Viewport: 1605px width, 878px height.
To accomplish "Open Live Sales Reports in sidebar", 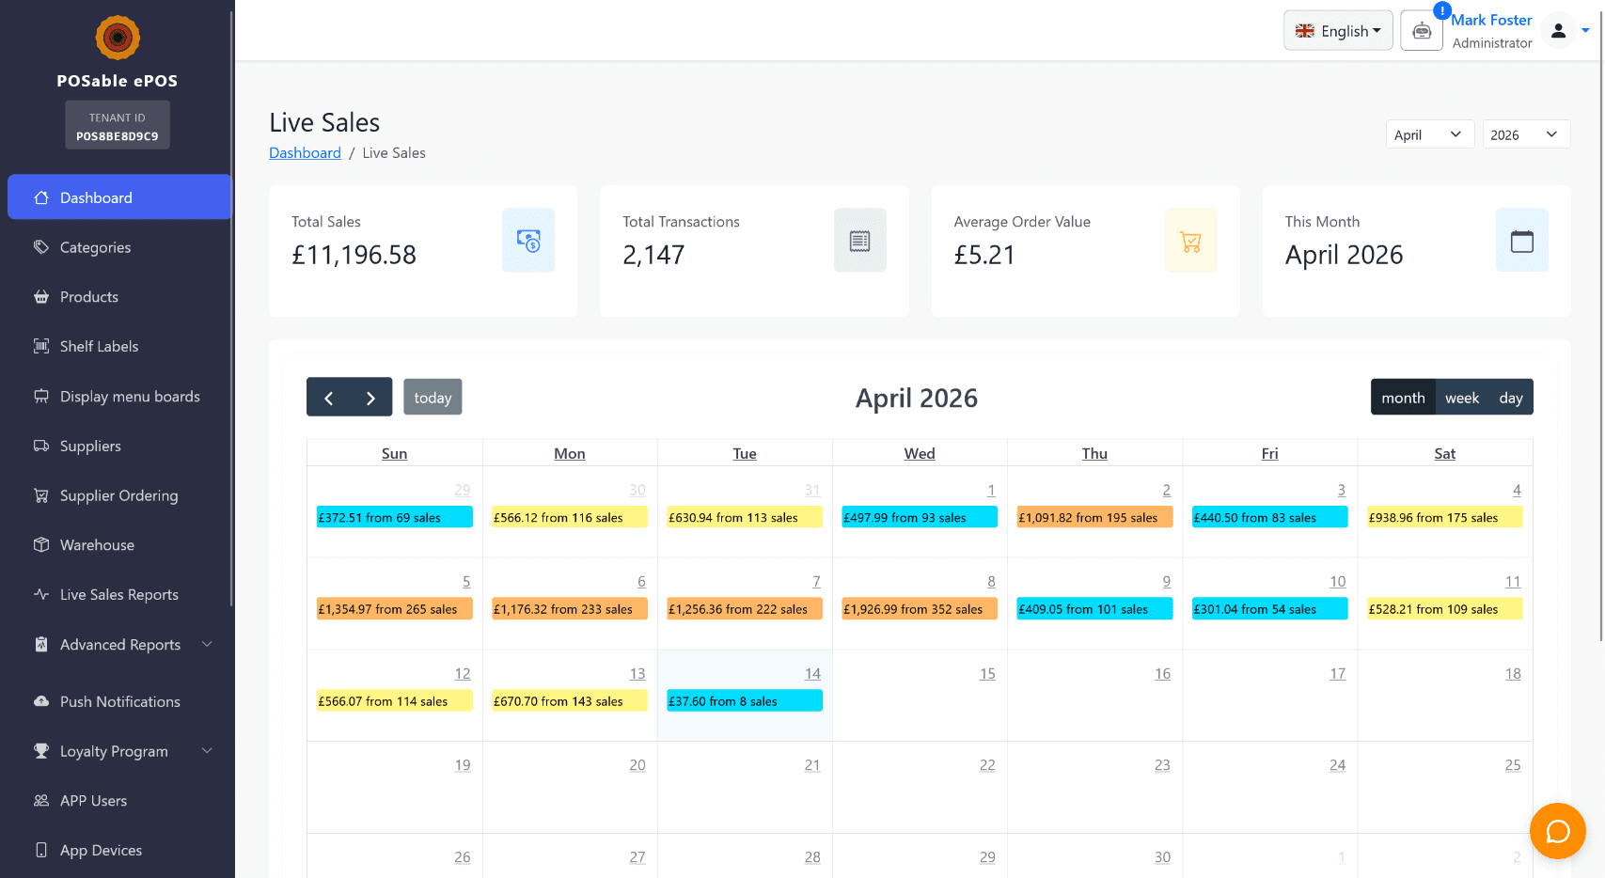I will [x=118, y=595].
